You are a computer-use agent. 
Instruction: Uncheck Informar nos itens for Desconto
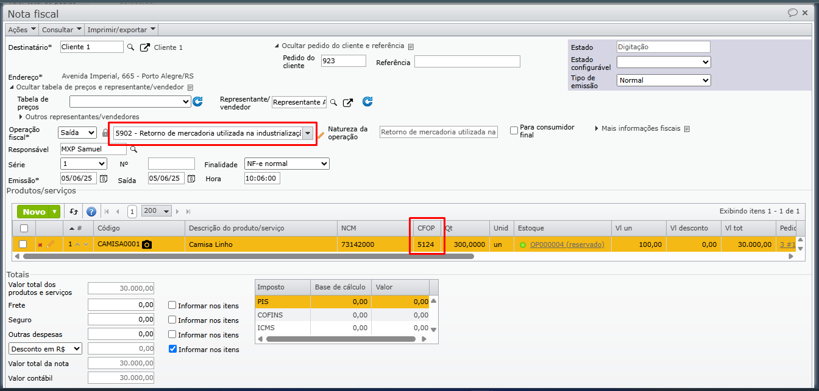click(172, 349)
